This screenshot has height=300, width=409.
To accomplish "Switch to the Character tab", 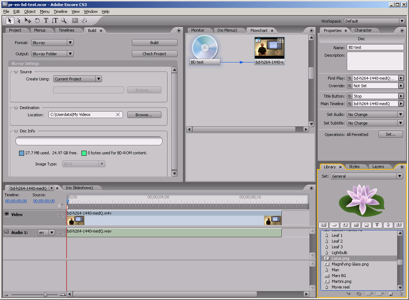I will (363, 30).
